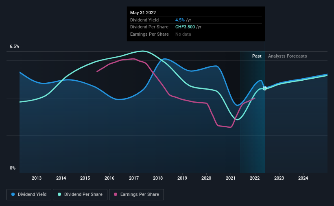Select the Analysts Forecasts label
Screen dimensions: 334x206
tap(287, 56)
